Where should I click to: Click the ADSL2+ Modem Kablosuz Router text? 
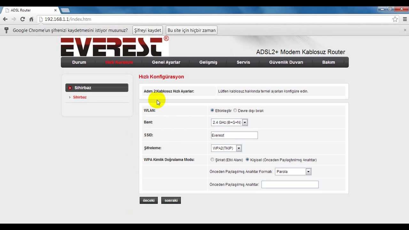[301, 52]
